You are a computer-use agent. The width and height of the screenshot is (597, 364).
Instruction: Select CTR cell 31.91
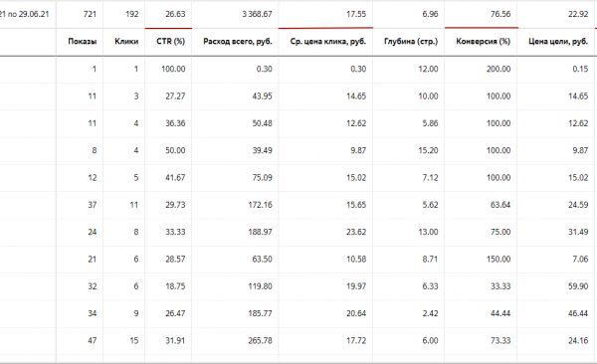point(175,341)
